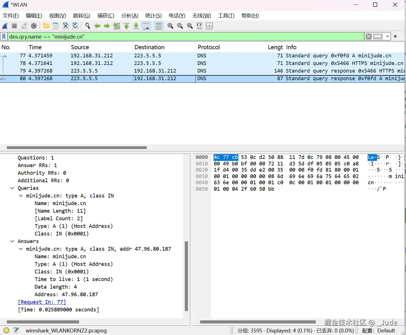
Task: Select the Time to live: 1 field
Action: [74, 279]
